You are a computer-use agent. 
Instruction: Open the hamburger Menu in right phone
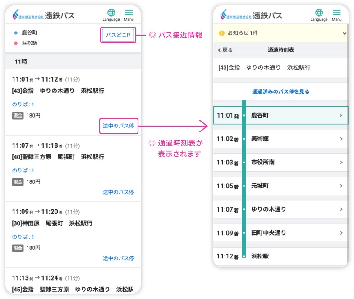pos(337,14)
